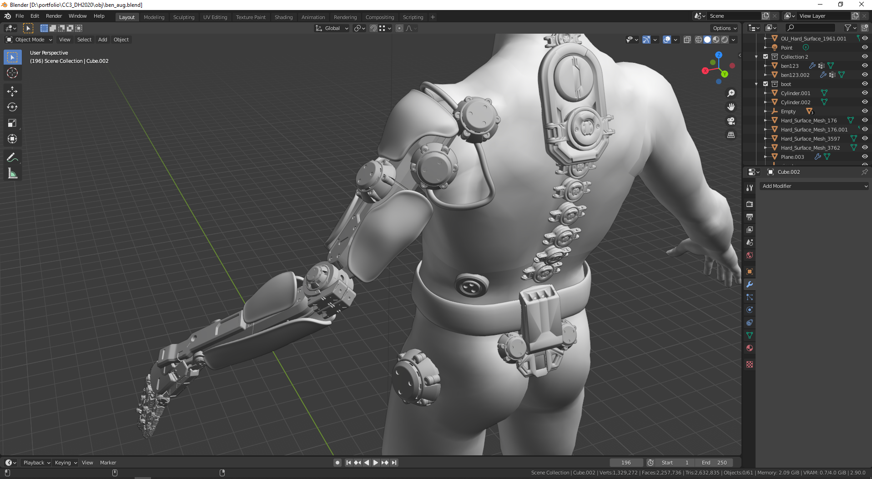
Task: Select the Transform tool
Action: (x=12, y=139)
